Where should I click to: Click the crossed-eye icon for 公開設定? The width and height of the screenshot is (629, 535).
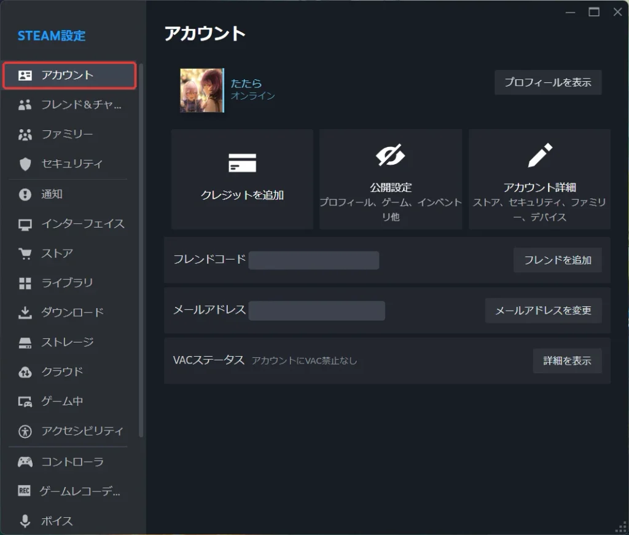coord(390,154)
